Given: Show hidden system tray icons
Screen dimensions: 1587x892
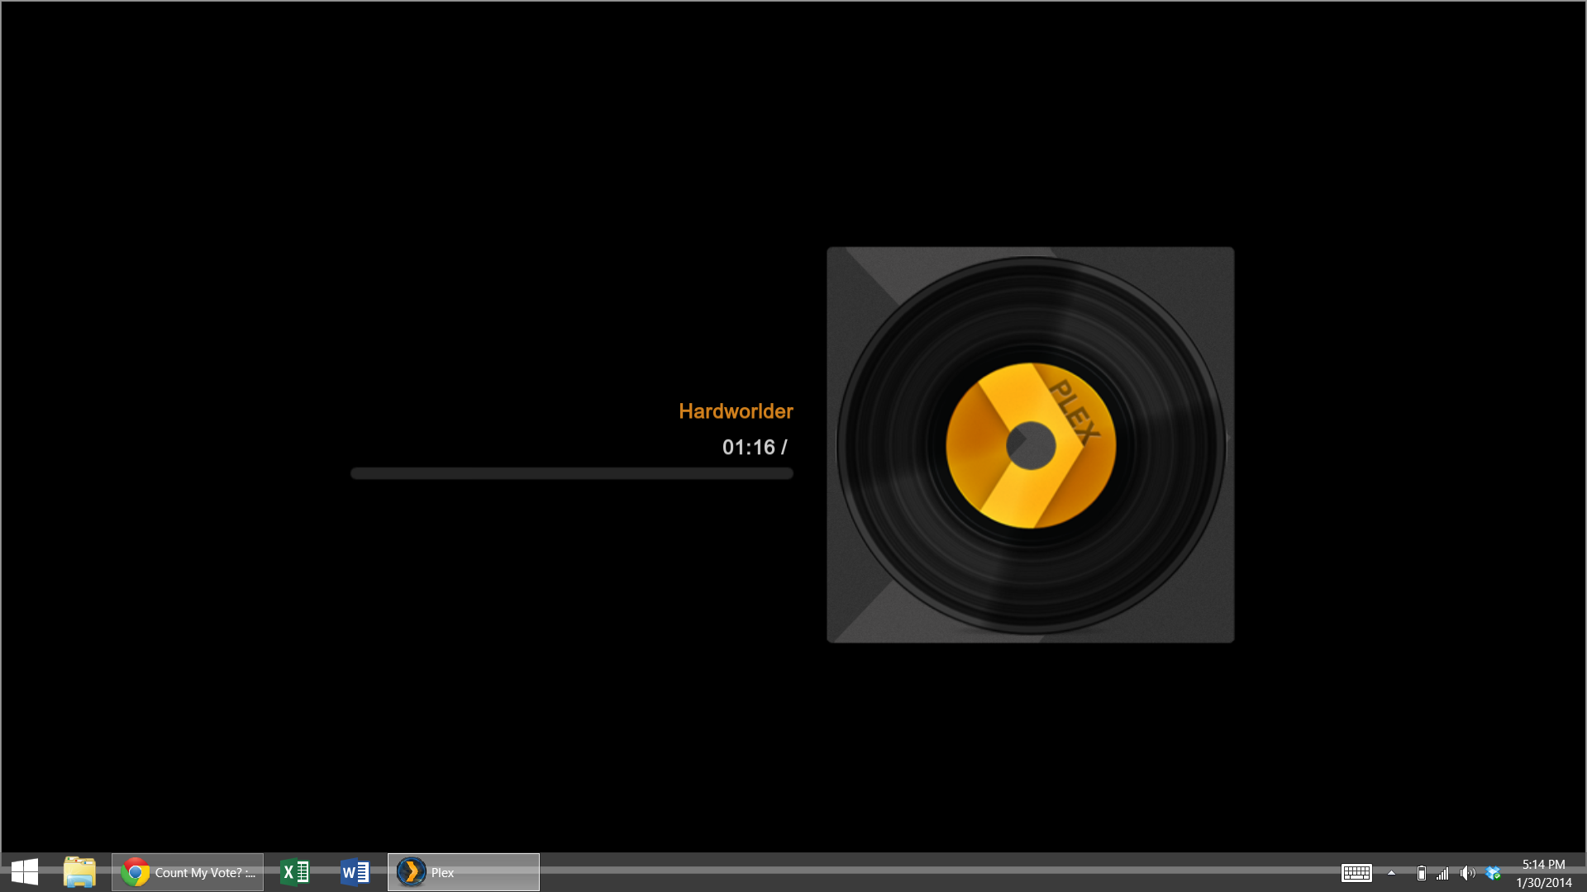Looking at the screenshot, I should coord(1392,873).
